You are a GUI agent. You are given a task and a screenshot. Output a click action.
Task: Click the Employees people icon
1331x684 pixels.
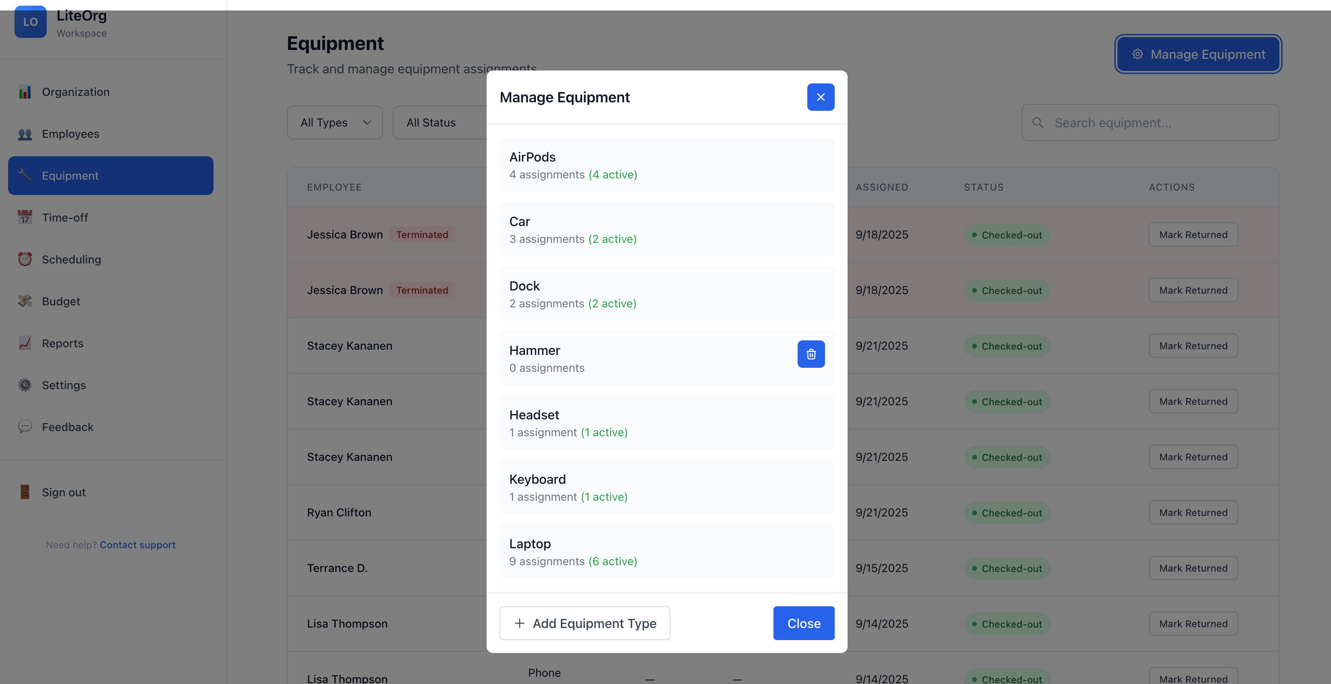[x=25, y=134]
